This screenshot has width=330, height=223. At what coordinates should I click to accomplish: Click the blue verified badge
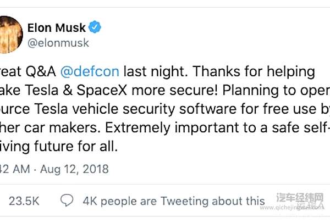(95, 26)
